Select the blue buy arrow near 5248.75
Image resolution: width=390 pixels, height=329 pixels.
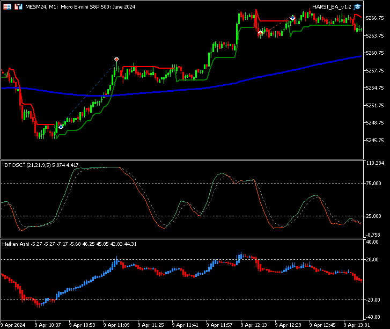(61, 127)
